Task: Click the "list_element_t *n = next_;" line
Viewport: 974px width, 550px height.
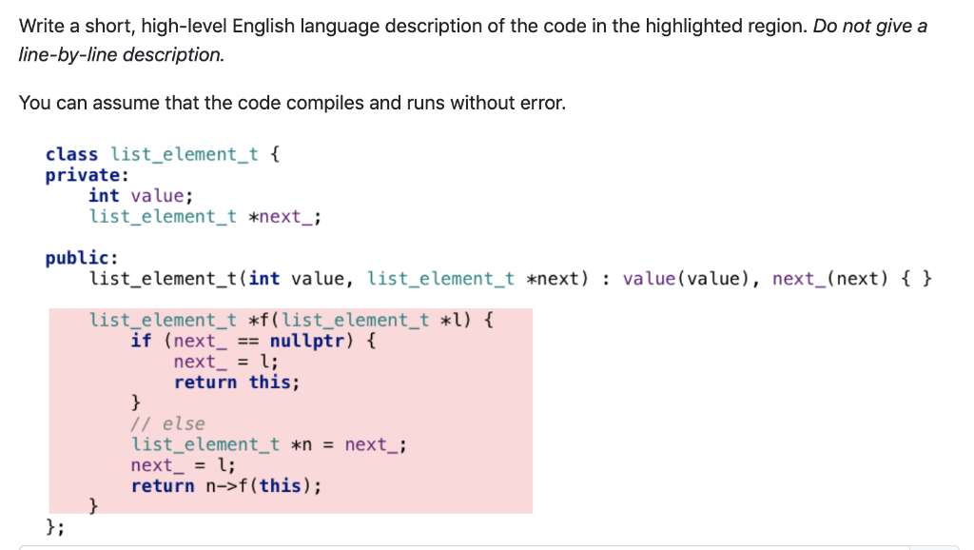Action: (269, 444)
